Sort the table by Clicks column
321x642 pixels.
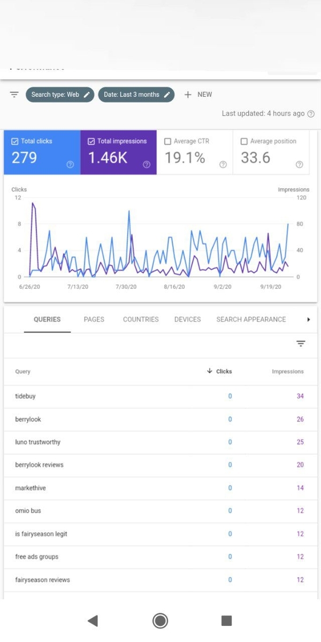click(x=219, y=371)
